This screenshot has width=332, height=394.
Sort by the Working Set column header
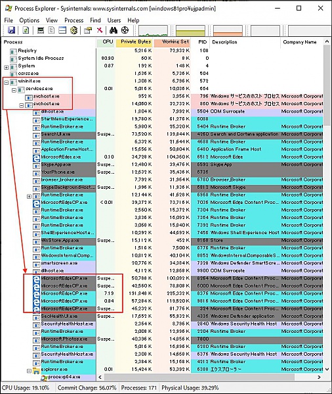(172, 42)
